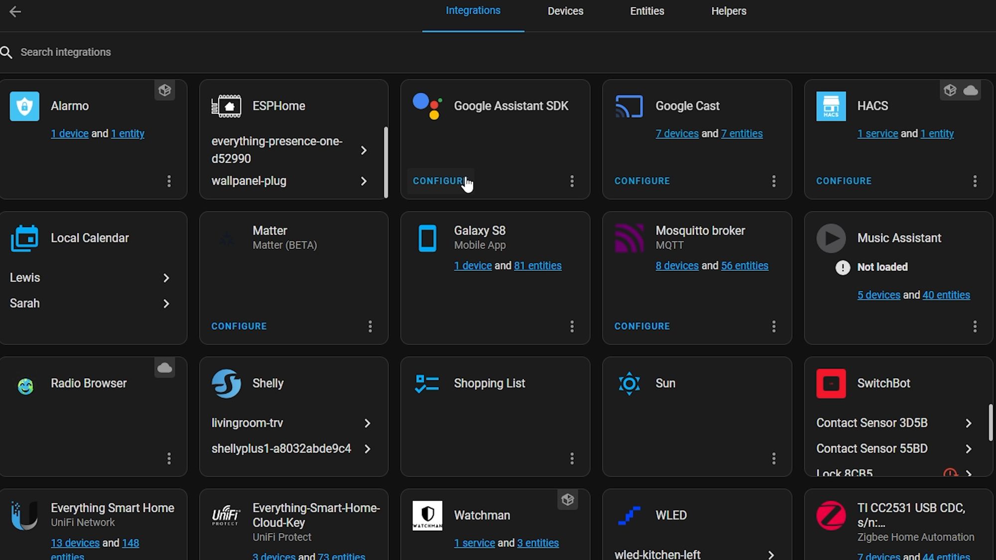996x560 pixels.
Task: Click the Google Cast logo icon
Action: (x=629, y=106)
